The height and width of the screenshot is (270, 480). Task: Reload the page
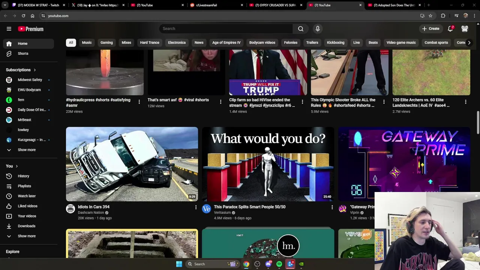click(x=23, y=16)
